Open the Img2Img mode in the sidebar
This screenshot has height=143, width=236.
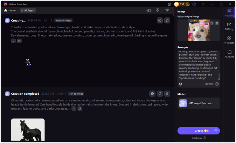click(229, 13)
